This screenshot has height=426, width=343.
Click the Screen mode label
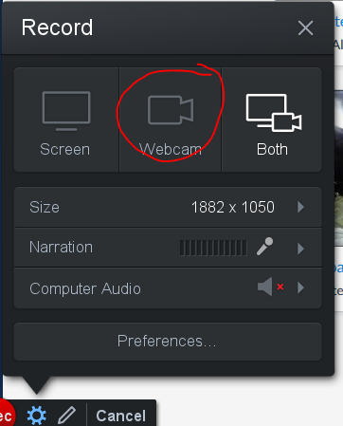point(65,149)
